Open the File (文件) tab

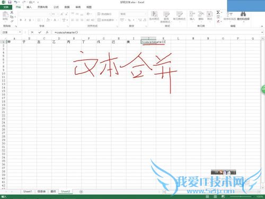click(6, 7)
